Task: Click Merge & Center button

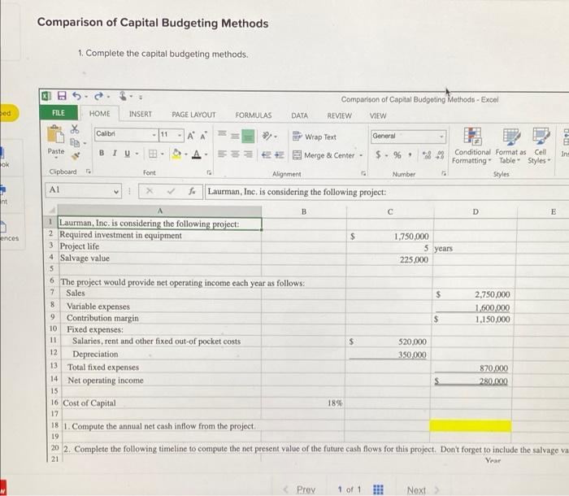Action: 324,155
